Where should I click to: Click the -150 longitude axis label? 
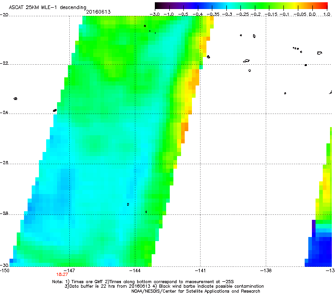coord(5,270)
